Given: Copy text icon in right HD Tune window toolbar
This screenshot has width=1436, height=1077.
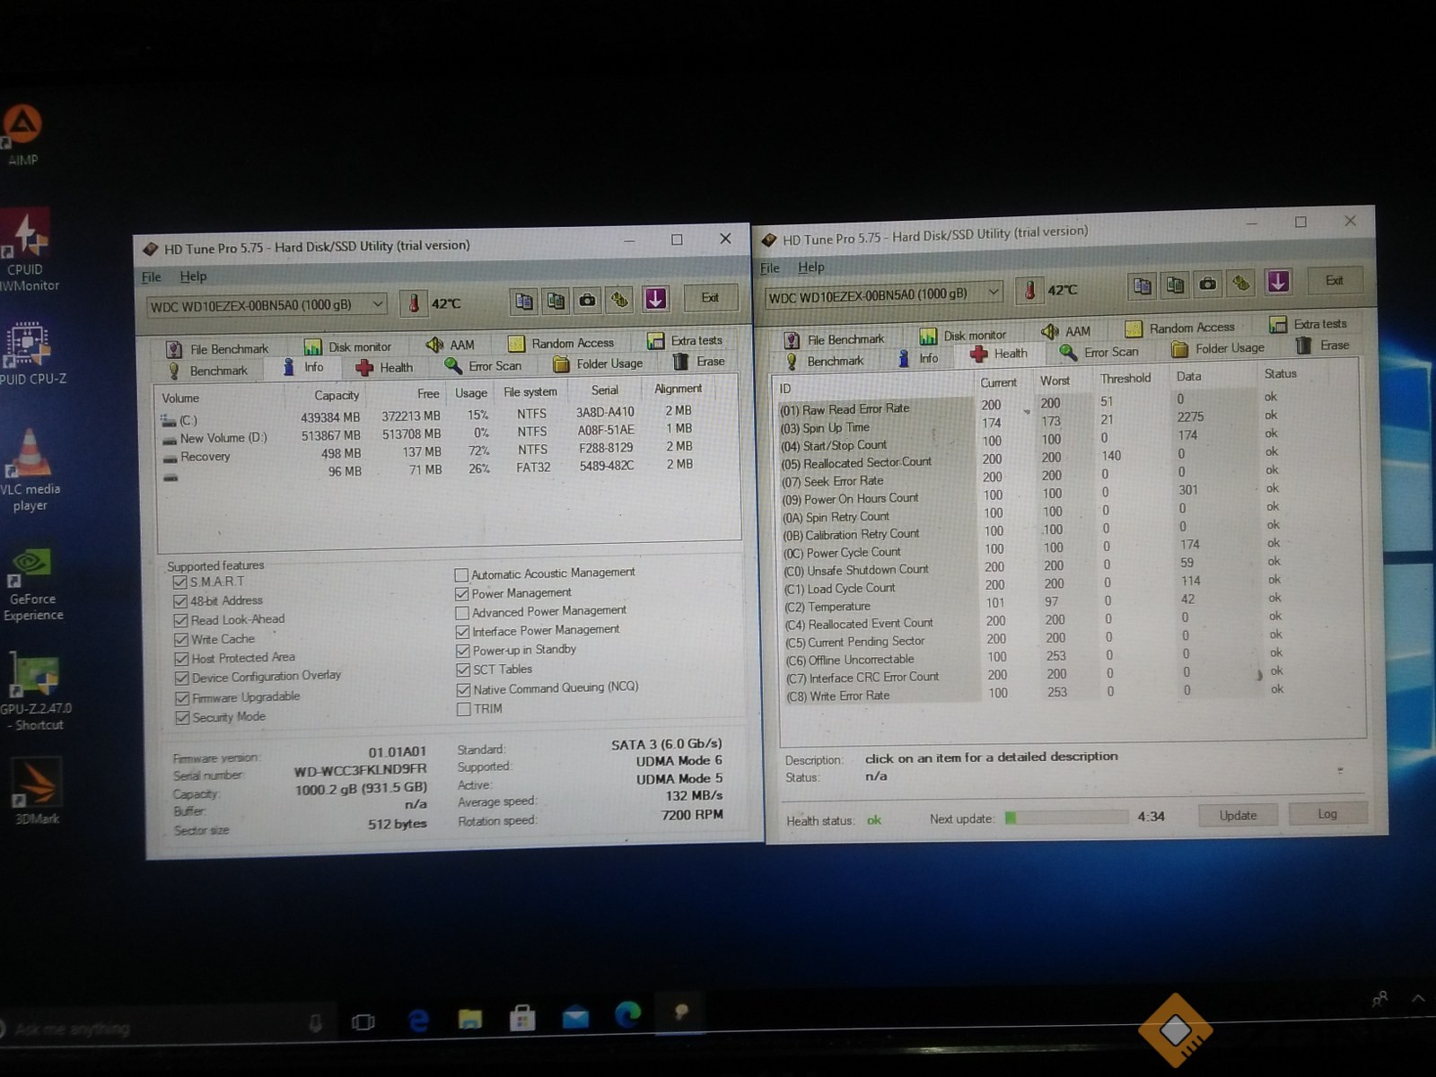Looking at the screenshot, I should point(1142,286).
